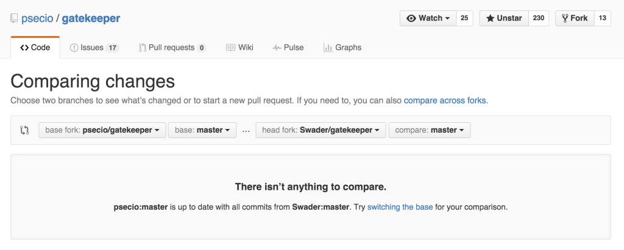Unstar the gatekeeper repository

pyautogui.click(x=504, y=18)
